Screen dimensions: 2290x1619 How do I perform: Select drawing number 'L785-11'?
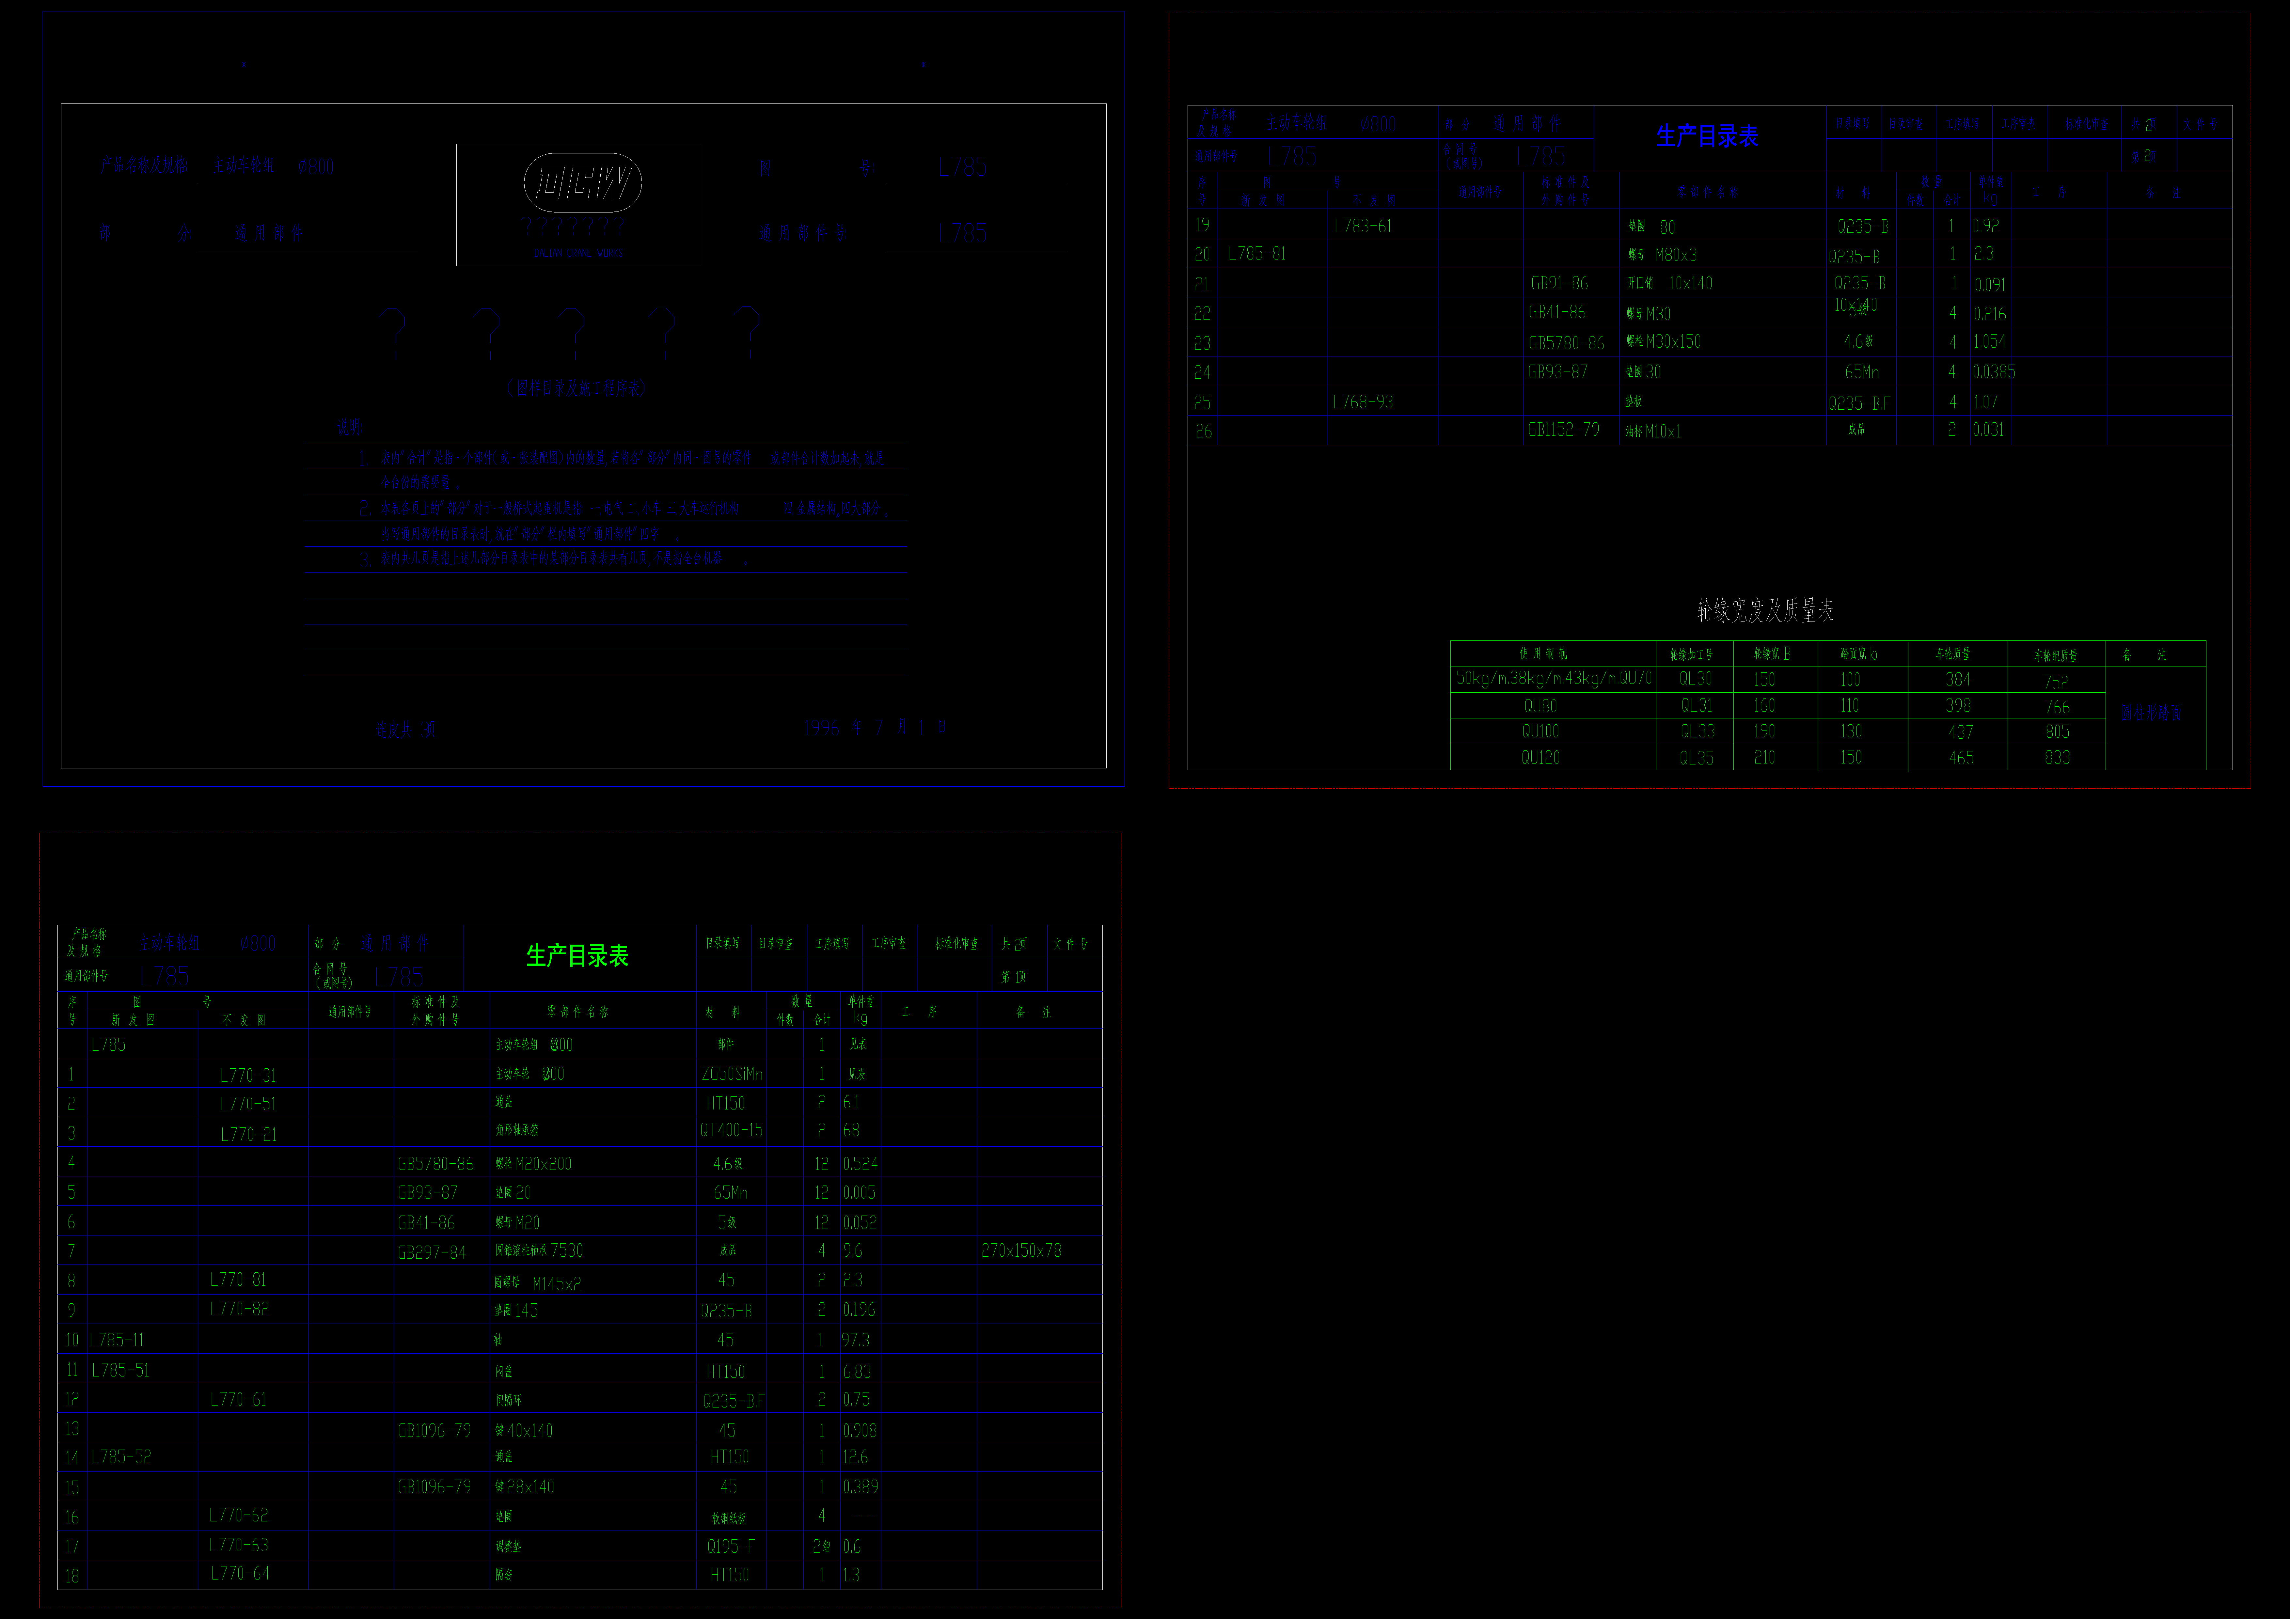[x=117, y=1340]
